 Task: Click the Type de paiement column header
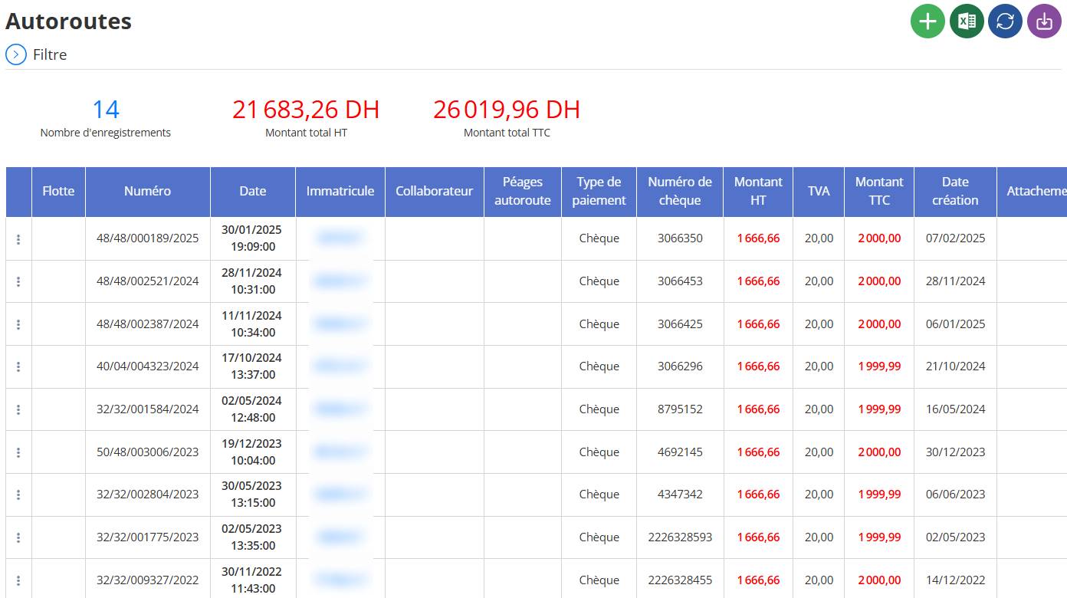pos(599,192)
